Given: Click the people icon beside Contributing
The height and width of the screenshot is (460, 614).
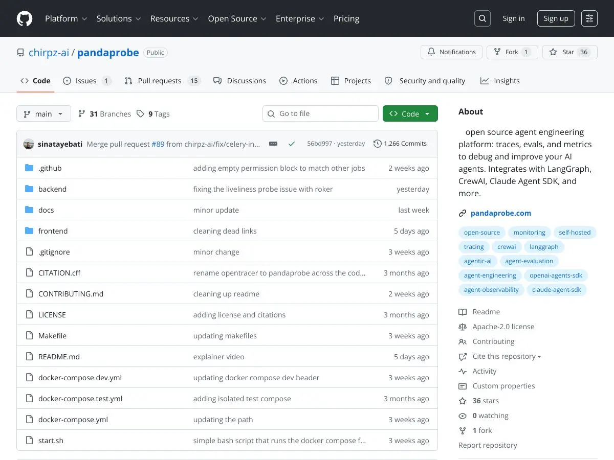Looking at the screenshot, I should (463, 341).
